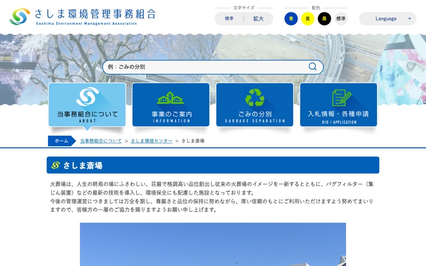
Task: Click the white S emblem in the about tile
Action: pyautogui.click(x=87, y=96)
